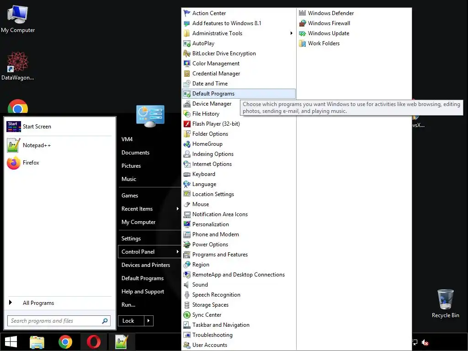Click the muted volume tray icon
468x351 pixels.
(x=425, y=342)
